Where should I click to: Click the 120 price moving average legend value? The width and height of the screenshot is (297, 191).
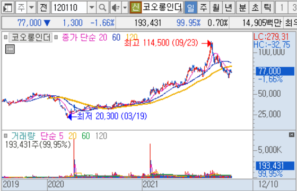point(132,37)
